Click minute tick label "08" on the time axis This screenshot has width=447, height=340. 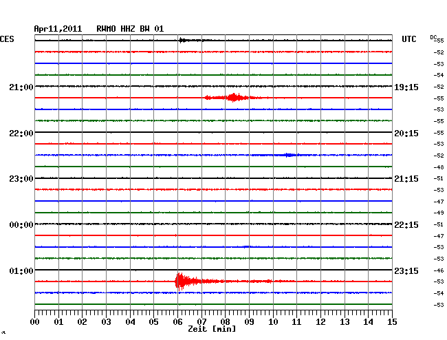[225, 322]
